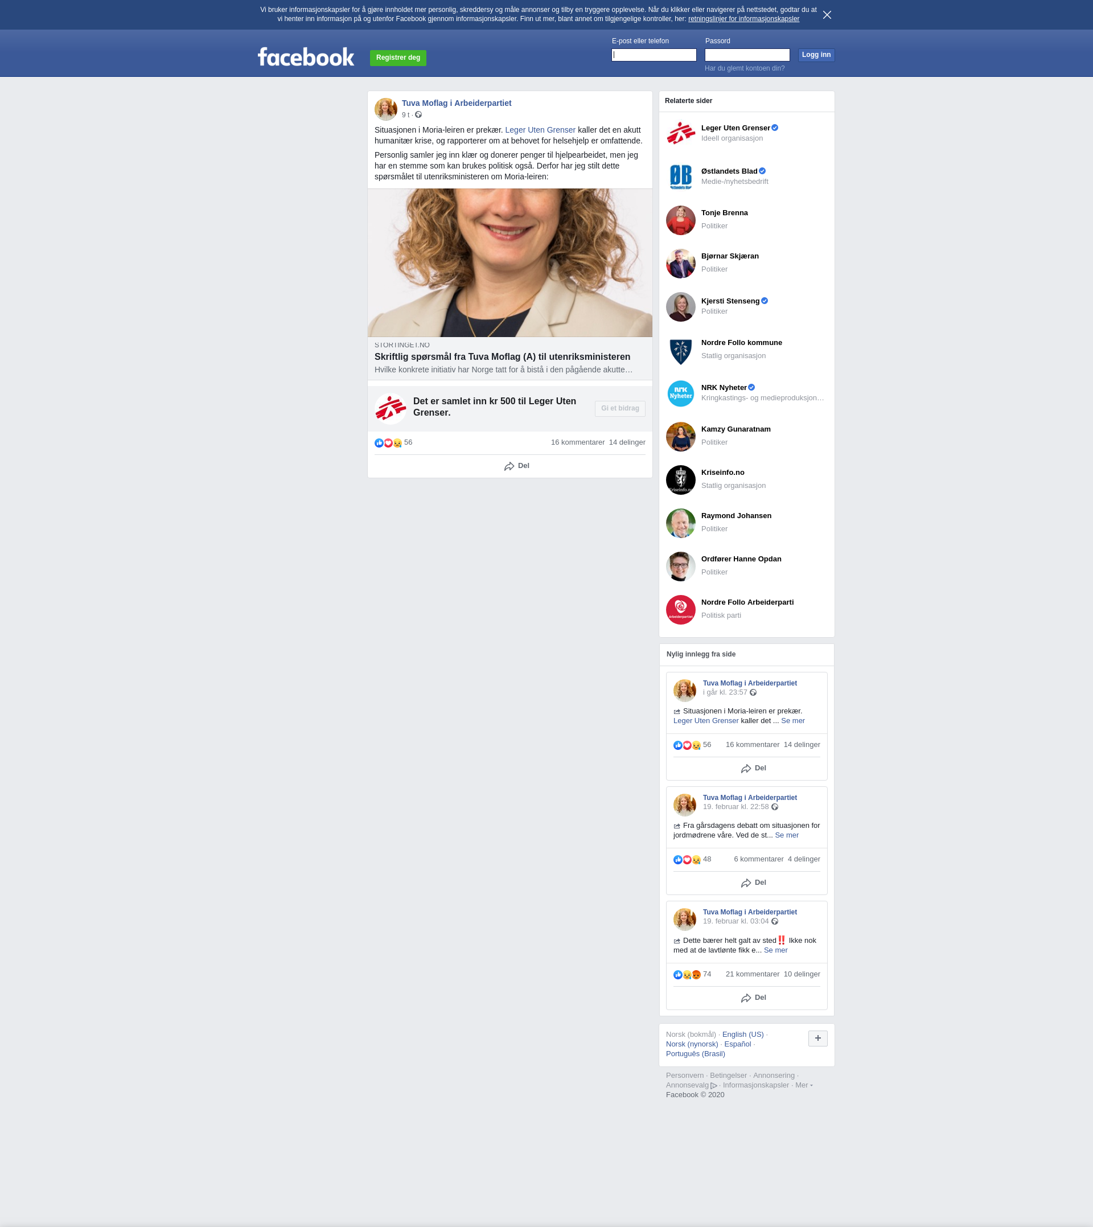The height and width of the screenshot is (1227, 1093).
Task: Open Kriseinfo.no page link
Action: [x=722, y=472]
